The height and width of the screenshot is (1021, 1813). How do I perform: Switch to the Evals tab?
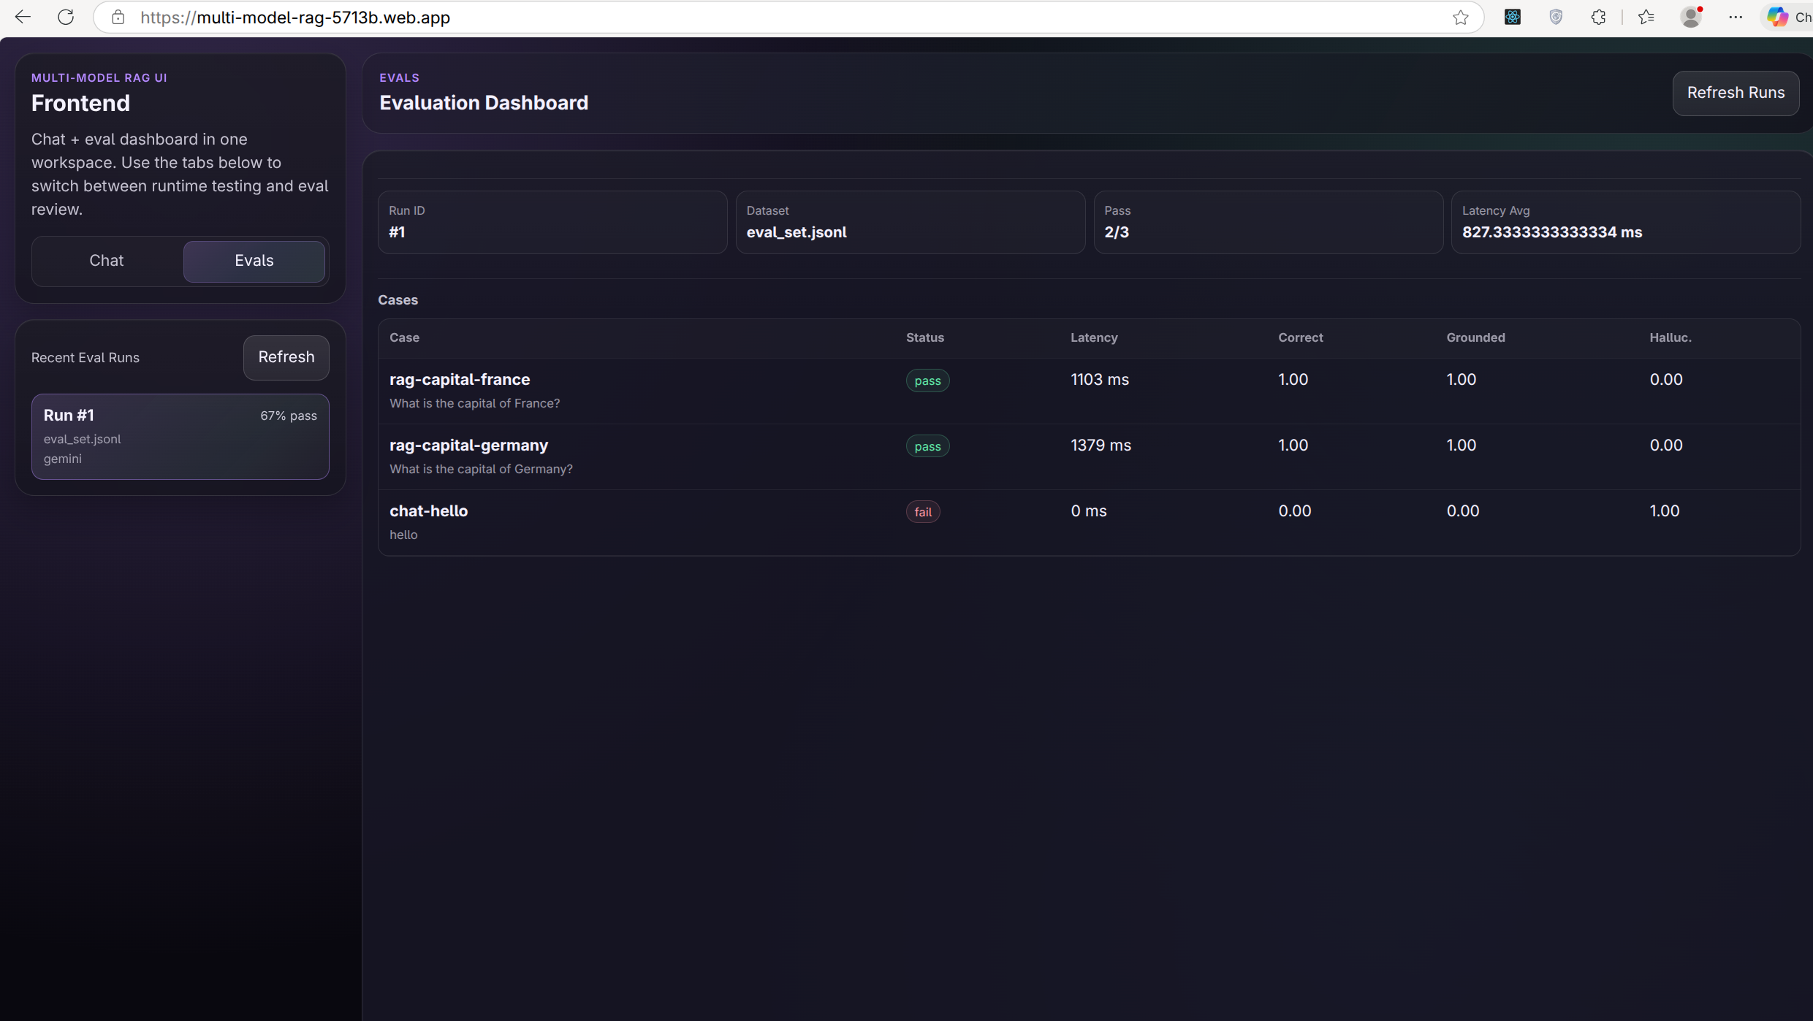pos(254,261)
